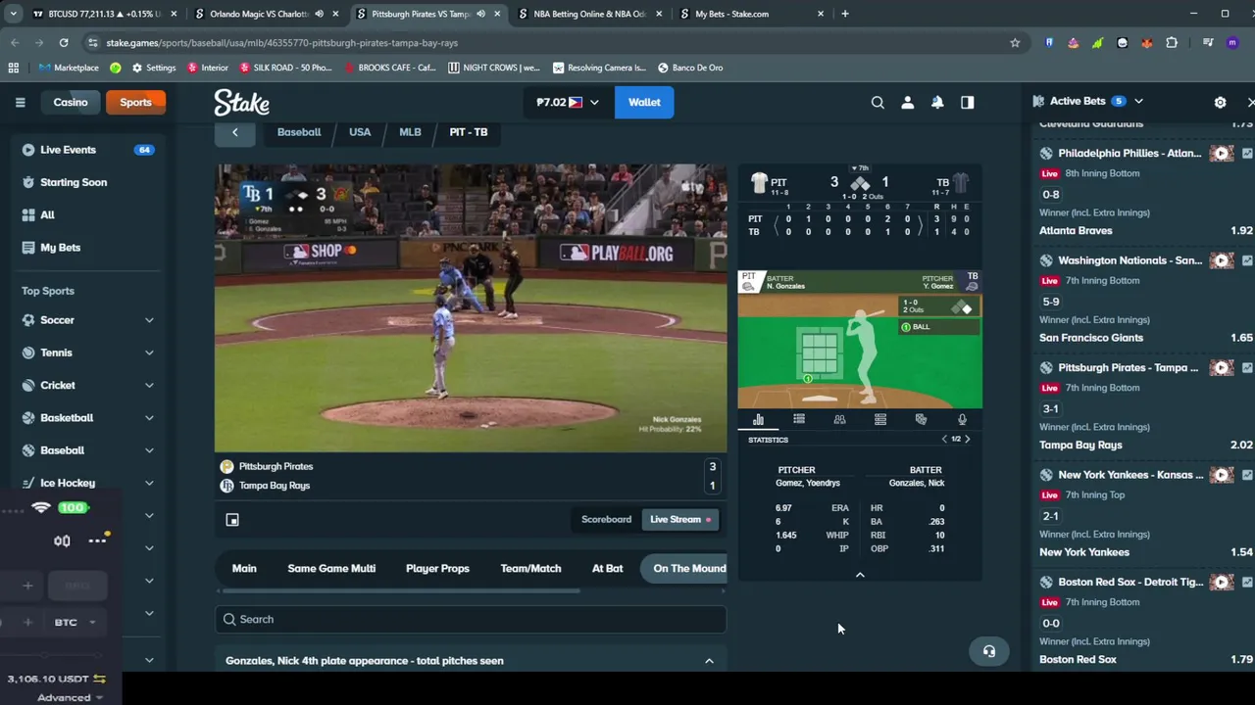1255x705 pixels.
Task: Switch to the Casino section
Action: (x=71, y=102)
